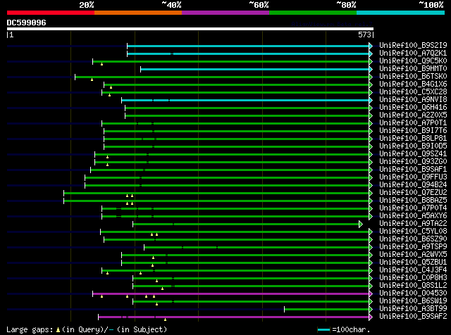Select the UniRef100_Q8S1L2 label

pos(413,286)
